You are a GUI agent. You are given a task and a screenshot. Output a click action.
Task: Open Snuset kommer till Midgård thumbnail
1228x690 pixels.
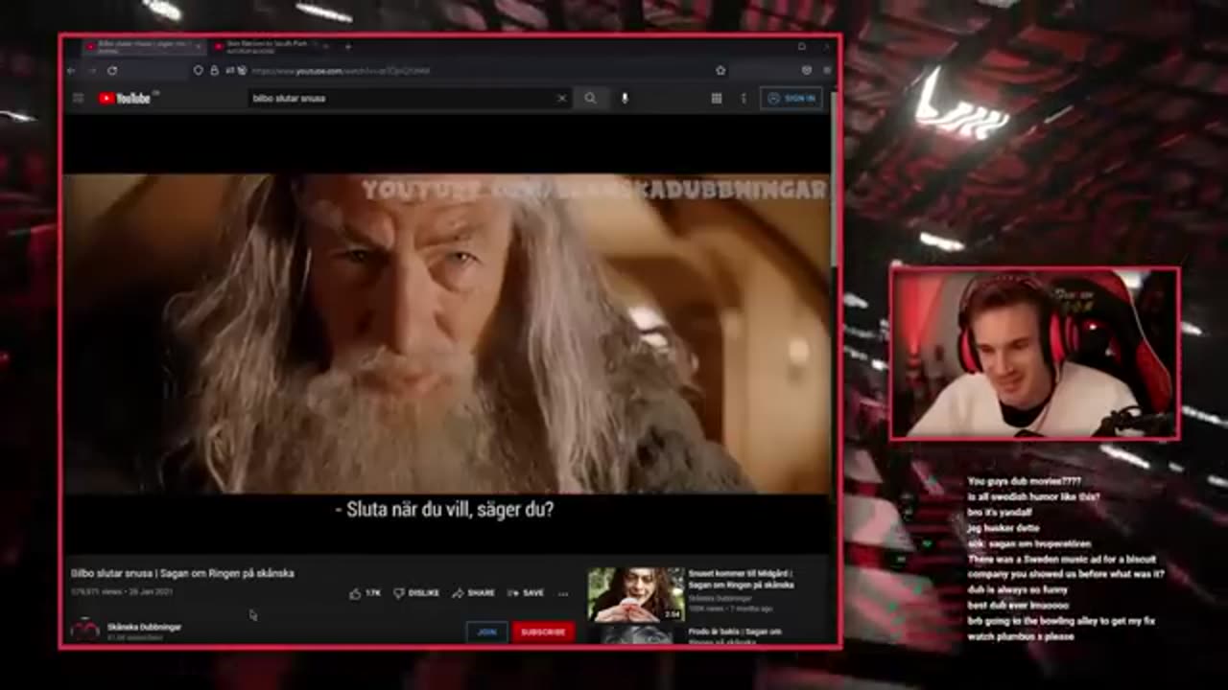point(635,594)
